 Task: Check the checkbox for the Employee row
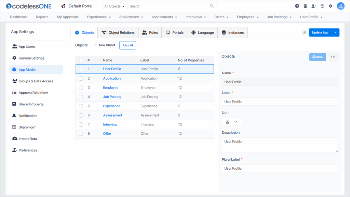[x=81, y=88]
